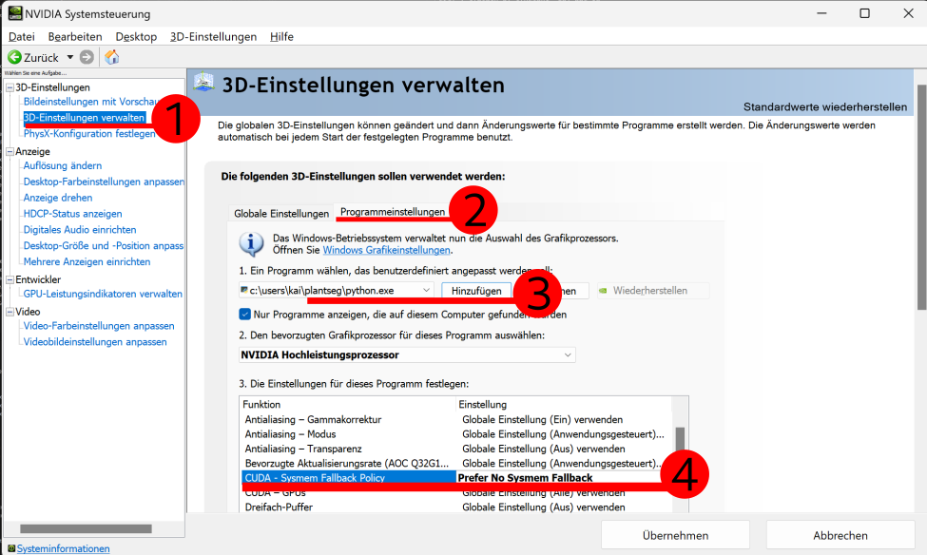Image resolution: width=927 pixels, height=555 pixels.
Task: Click the grey forward arrow icon
Action: (x=87, y=57)
